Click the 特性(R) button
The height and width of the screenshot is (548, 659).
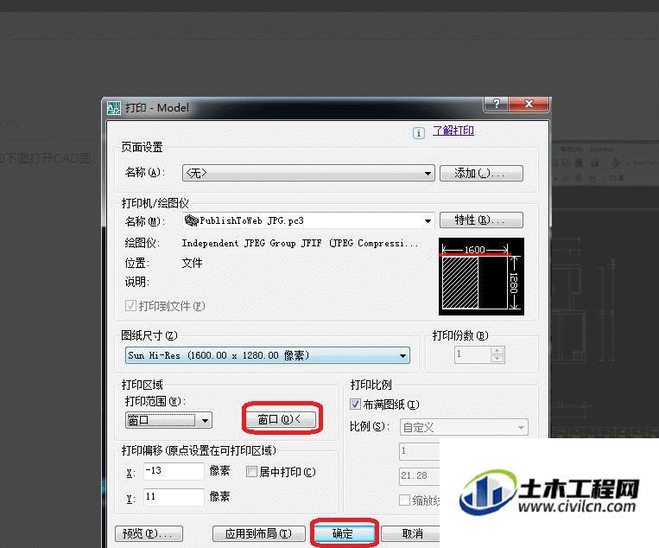(x=481, y=220)
